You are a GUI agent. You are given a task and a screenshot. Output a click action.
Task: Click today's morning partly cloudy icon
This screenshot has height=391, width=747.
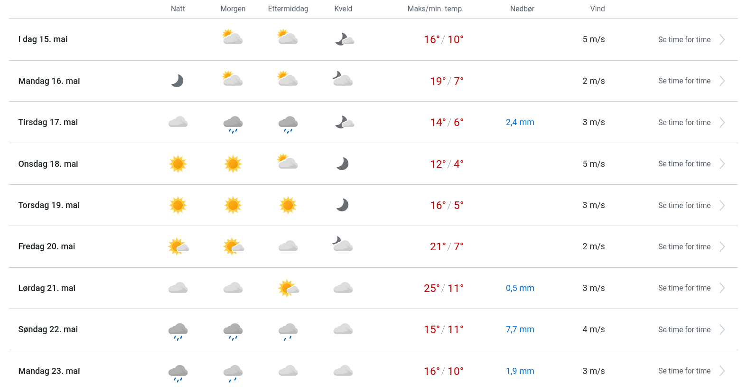tap(233, 37)
